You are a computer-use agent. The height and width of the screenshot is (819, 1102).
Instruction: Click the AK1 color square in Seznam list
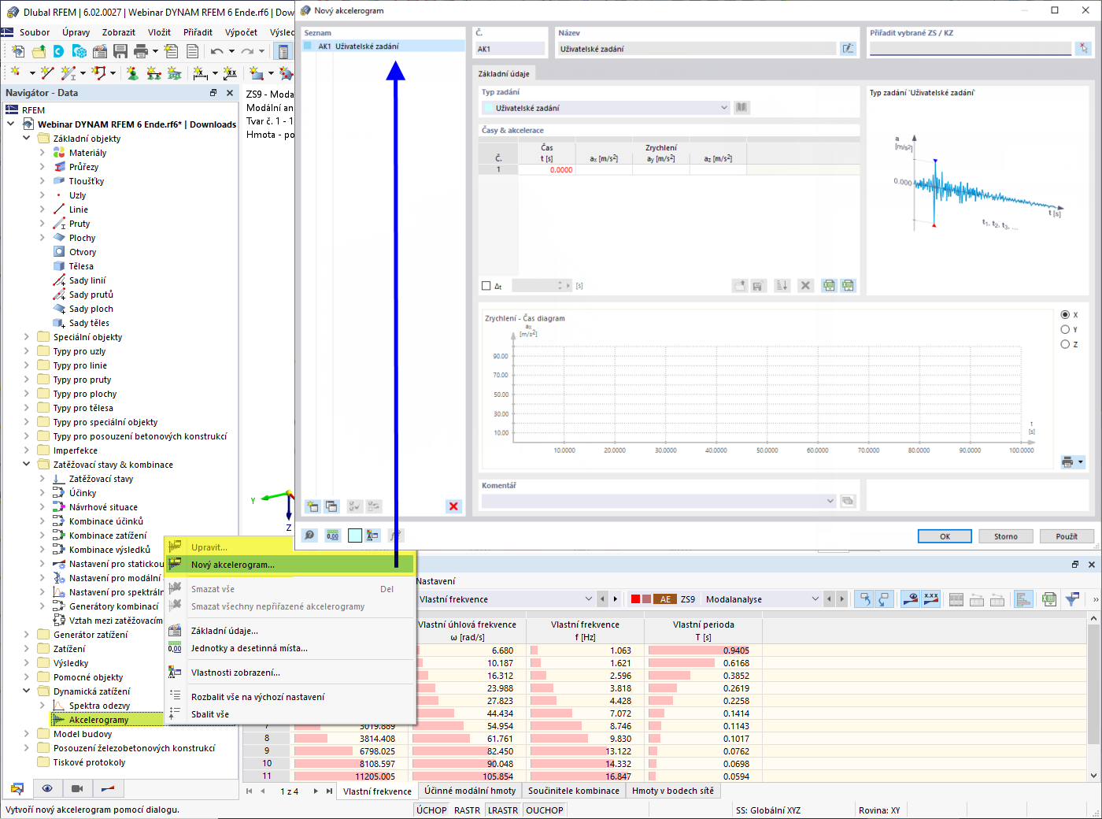[309, 46]
